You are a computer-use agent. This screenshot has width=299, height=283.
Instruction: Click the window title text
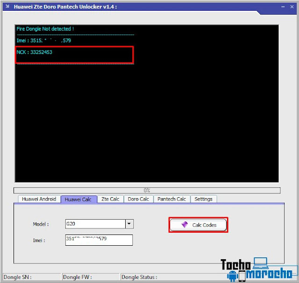click(65, 7)
